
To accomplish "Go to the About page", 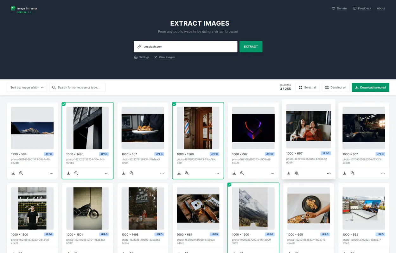I will click(381, 9).
